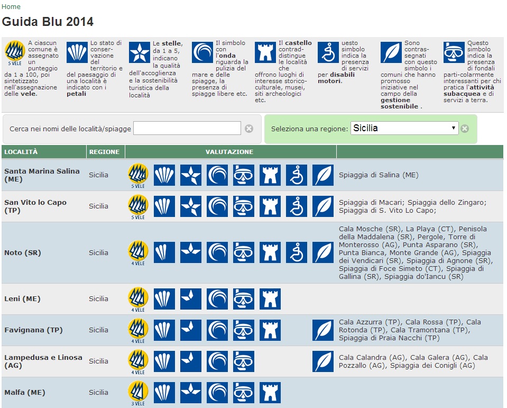Go to the Home breadcrumb link
The width and height of the screenshot is (507, 408).
pos(11,7)
